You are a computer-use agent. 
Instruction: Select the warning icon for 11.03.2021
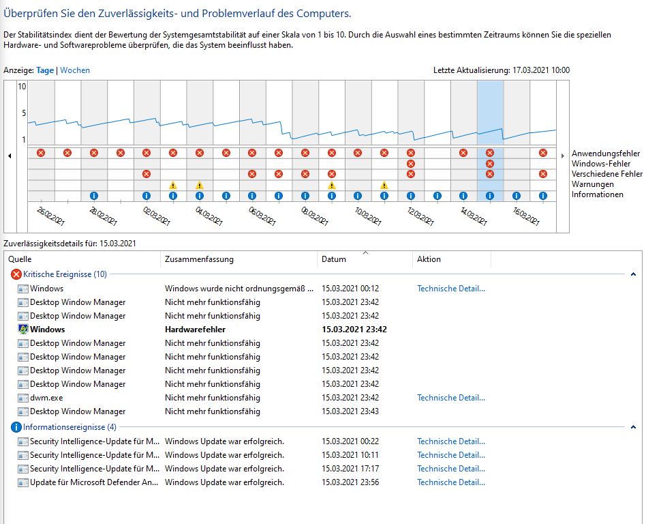[384, 185]
